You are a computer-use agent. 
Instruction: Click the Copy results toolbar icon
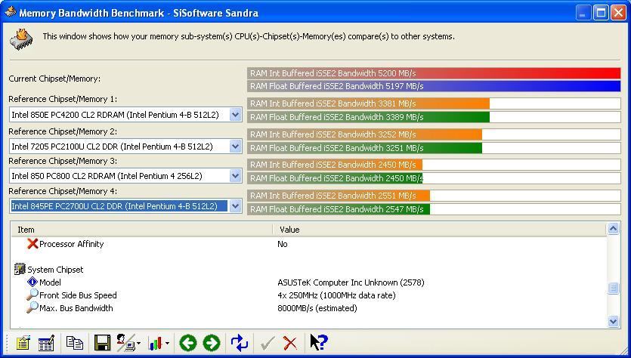[x=75, y=343]
